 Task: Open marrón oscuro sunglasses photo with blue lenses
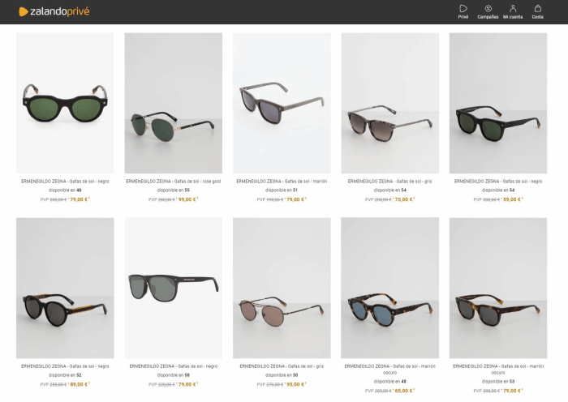coord(390,288)
